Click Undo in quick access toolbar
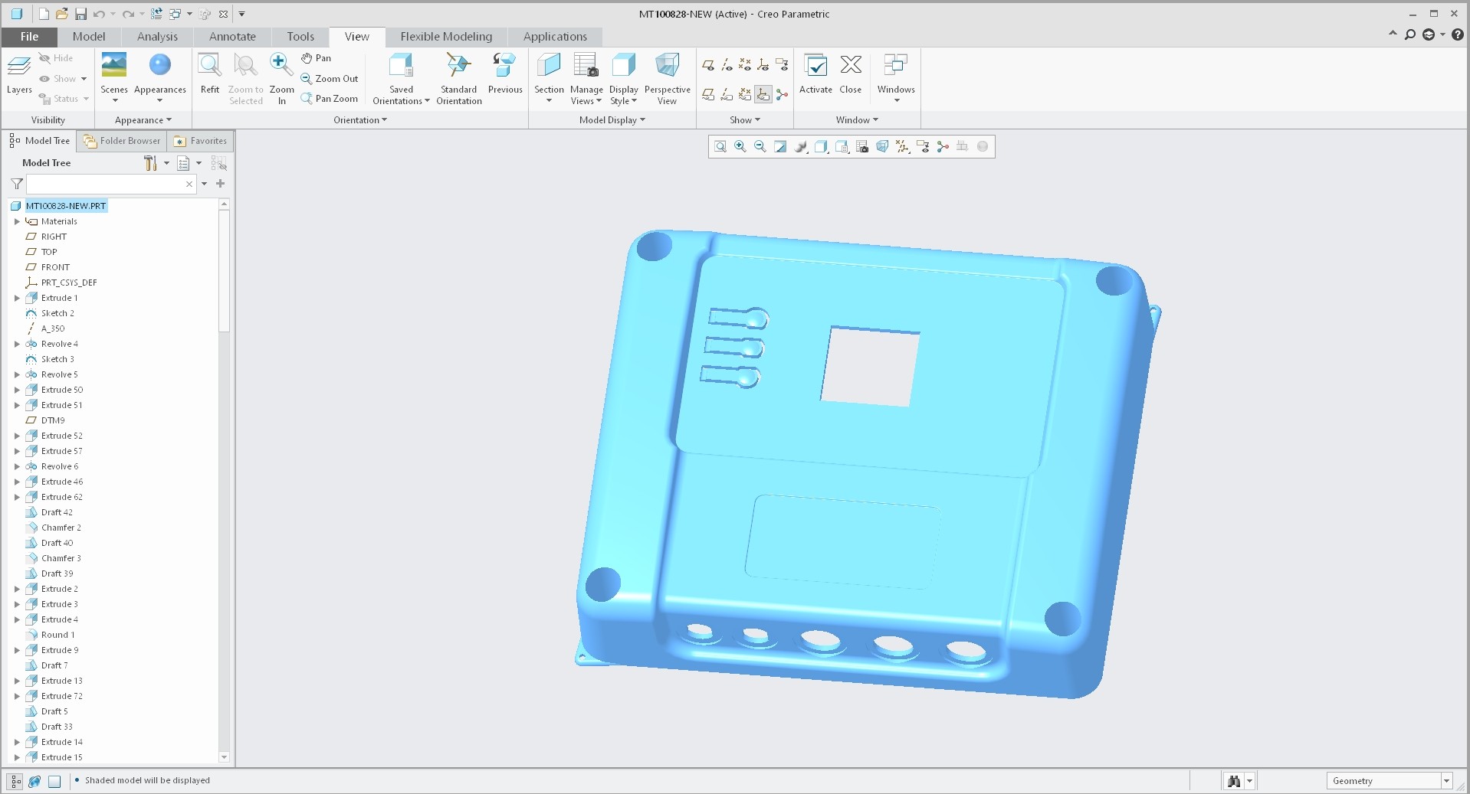Viewport: 1470px width, 794px height. [x=99, y=14]
